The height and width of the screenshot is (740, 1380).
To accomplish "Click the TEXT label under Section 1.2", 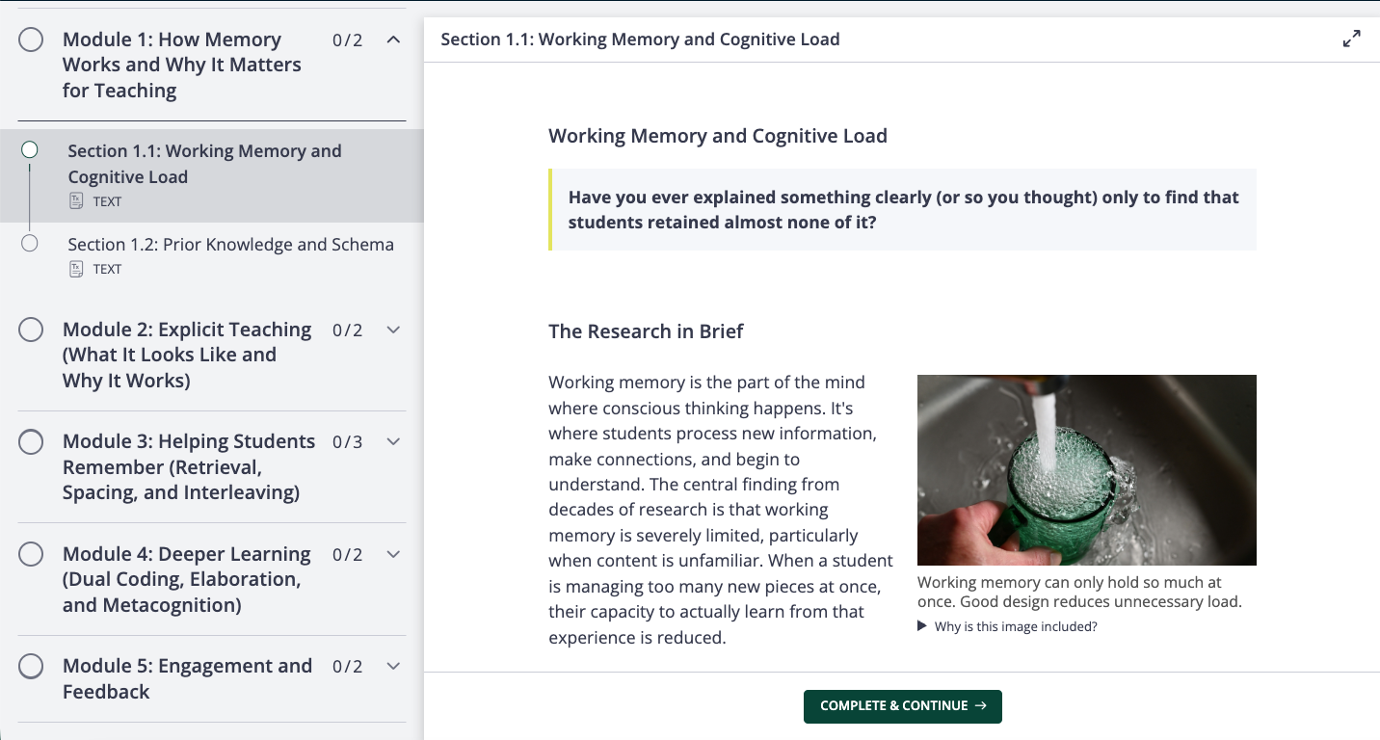I will 107,269.
